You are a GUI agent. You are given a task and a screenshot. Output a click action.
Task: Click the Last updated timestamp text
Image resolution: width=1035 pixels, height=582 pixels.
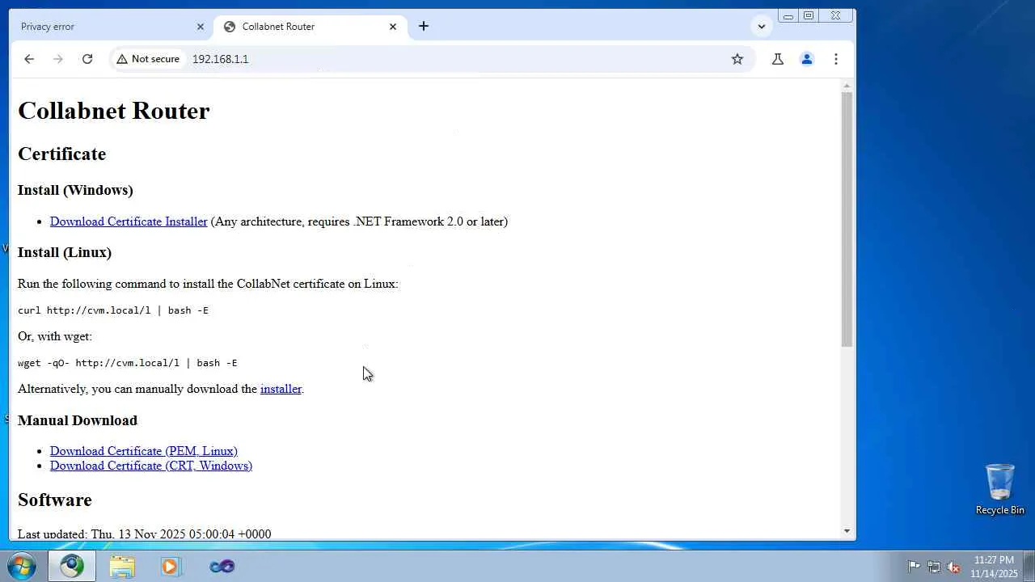(x=145, y=534)
